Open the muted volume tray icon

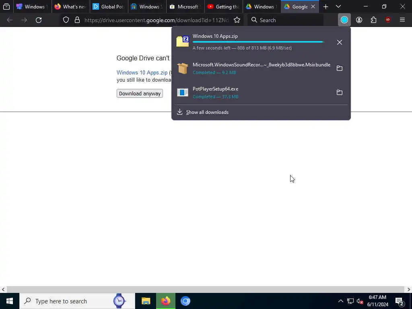pos(360,301)
